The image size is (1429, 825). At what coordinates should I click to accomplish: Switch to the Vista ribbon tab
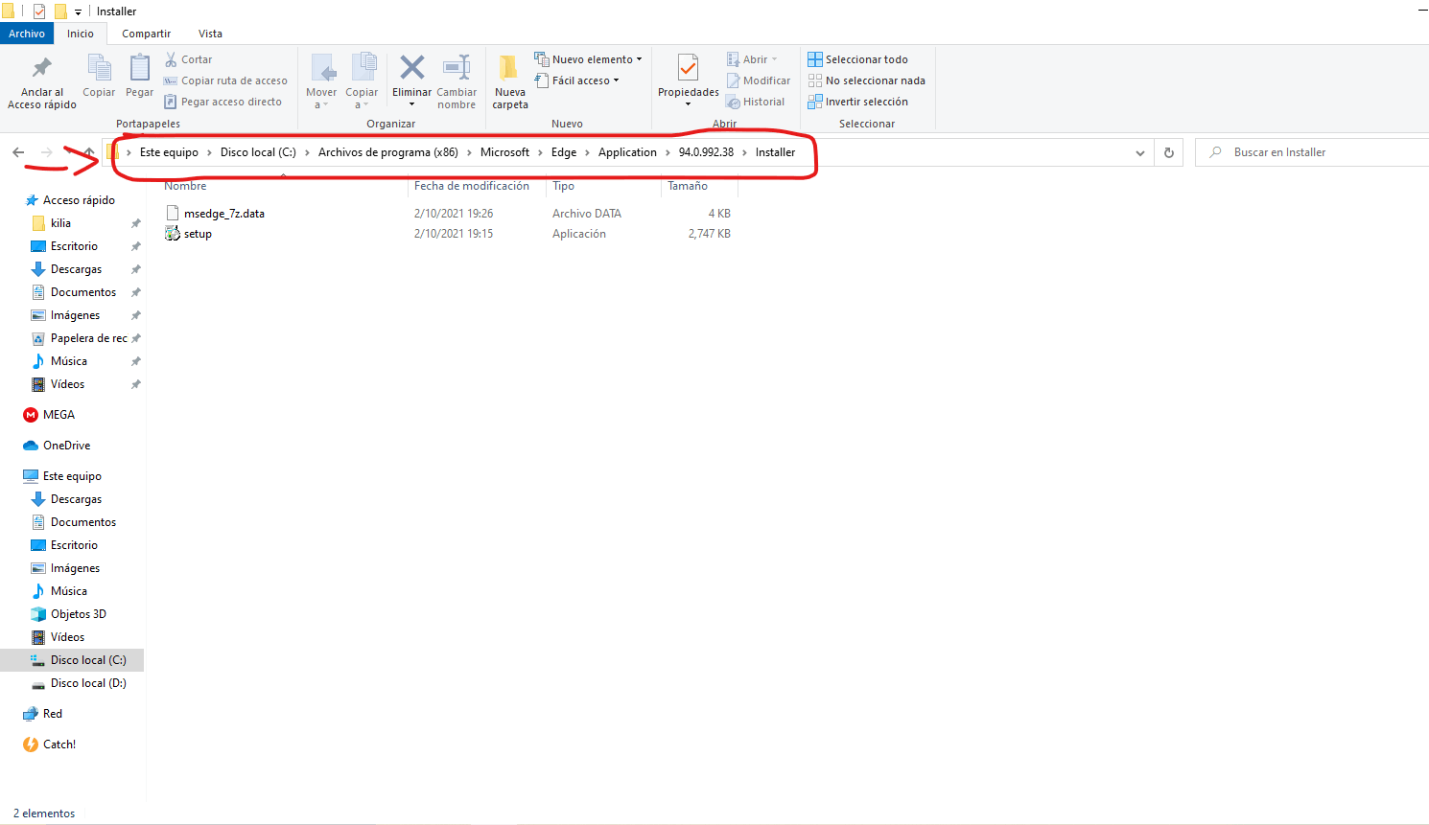210,34
